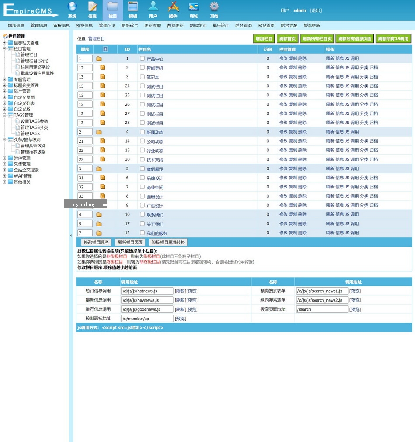Open the 用户 person icon
This screenshot has height=442, width=415.
coord(153,7)
